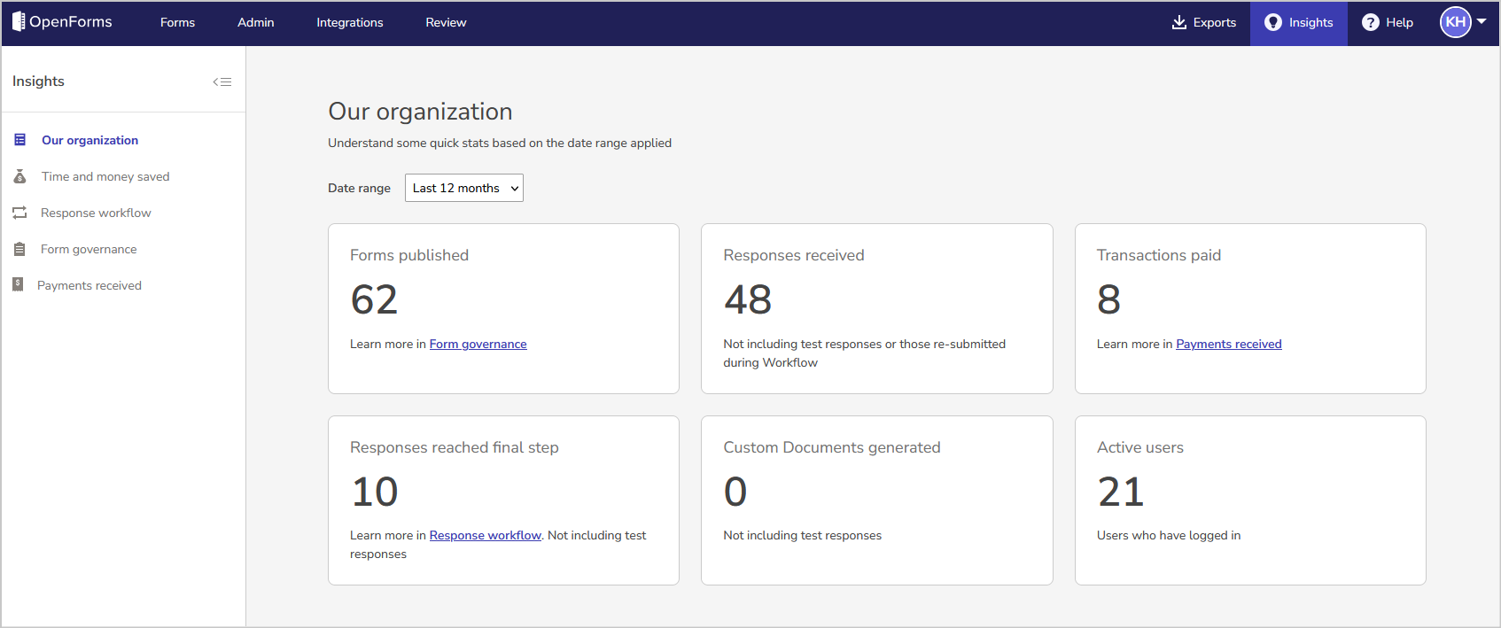Follow the Form governance link in Forms published
Viewport: 1501px width, 628px height.
(478, 344)
